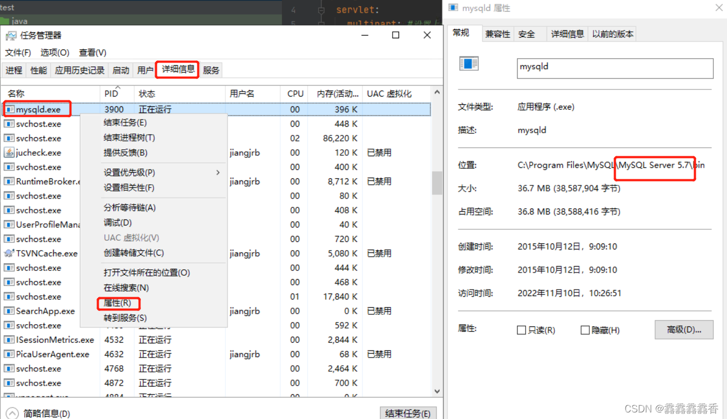
Task: Select General tab in mysqld properties
Action: [461, 33]
